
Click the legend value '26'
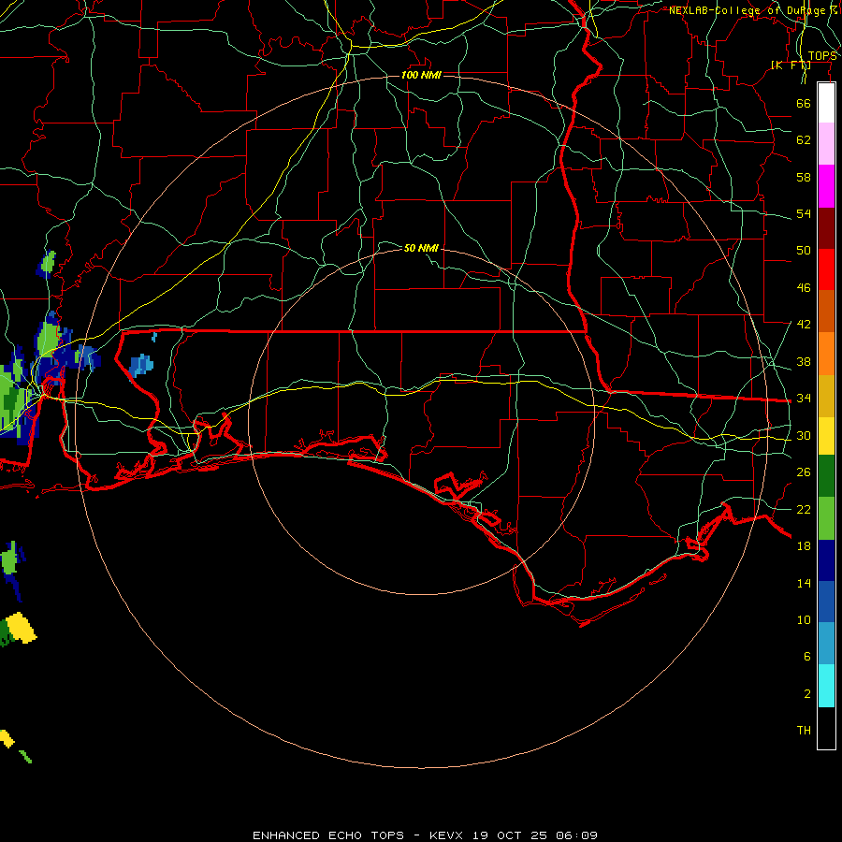click(x=804, y=472)
